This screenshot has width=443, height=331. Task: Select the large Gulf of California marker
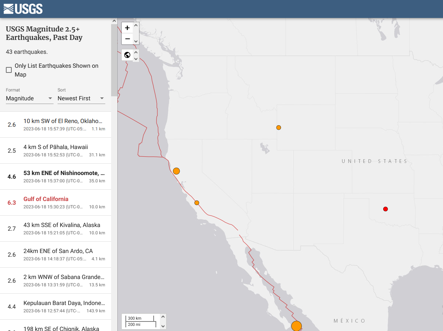pyautogui.click(x=296, y=326)
